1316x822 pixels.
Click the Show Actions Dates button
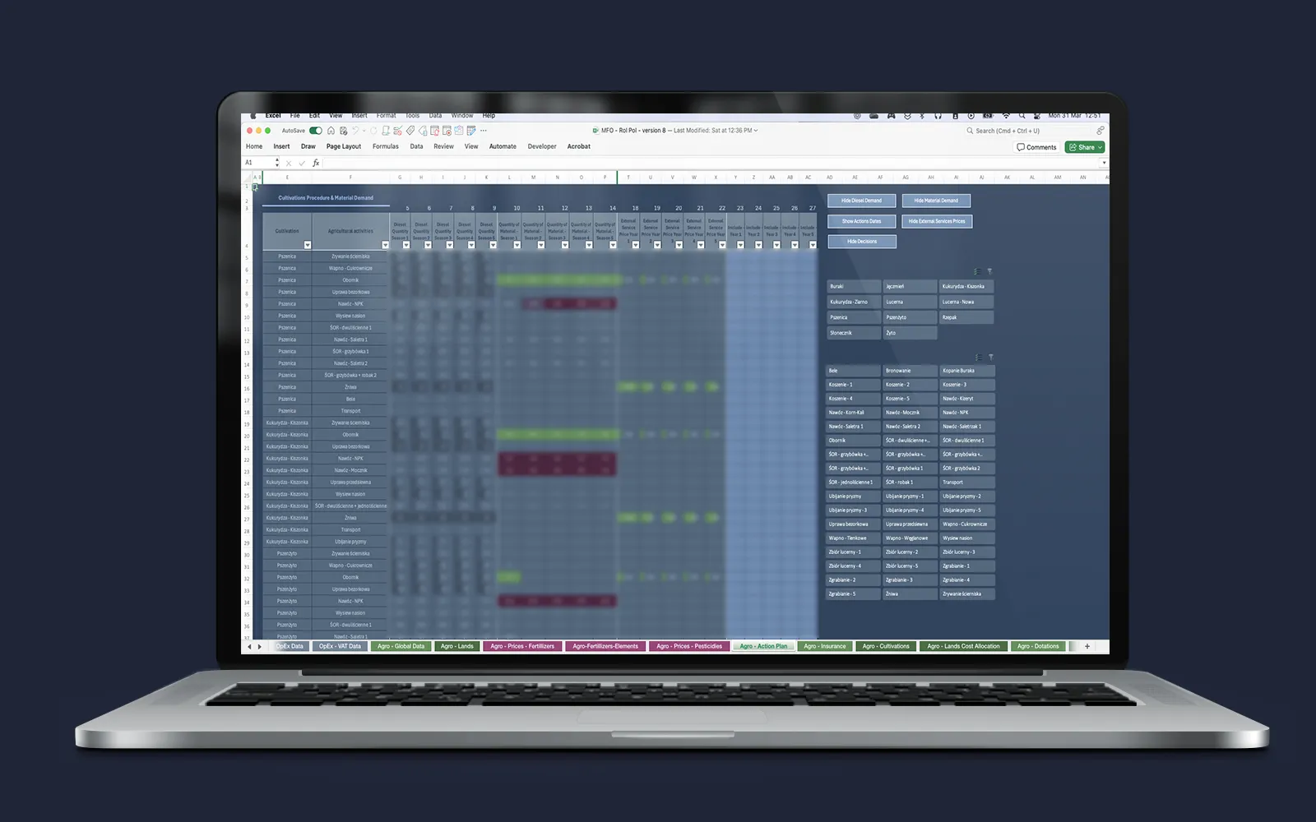(861, 221)
